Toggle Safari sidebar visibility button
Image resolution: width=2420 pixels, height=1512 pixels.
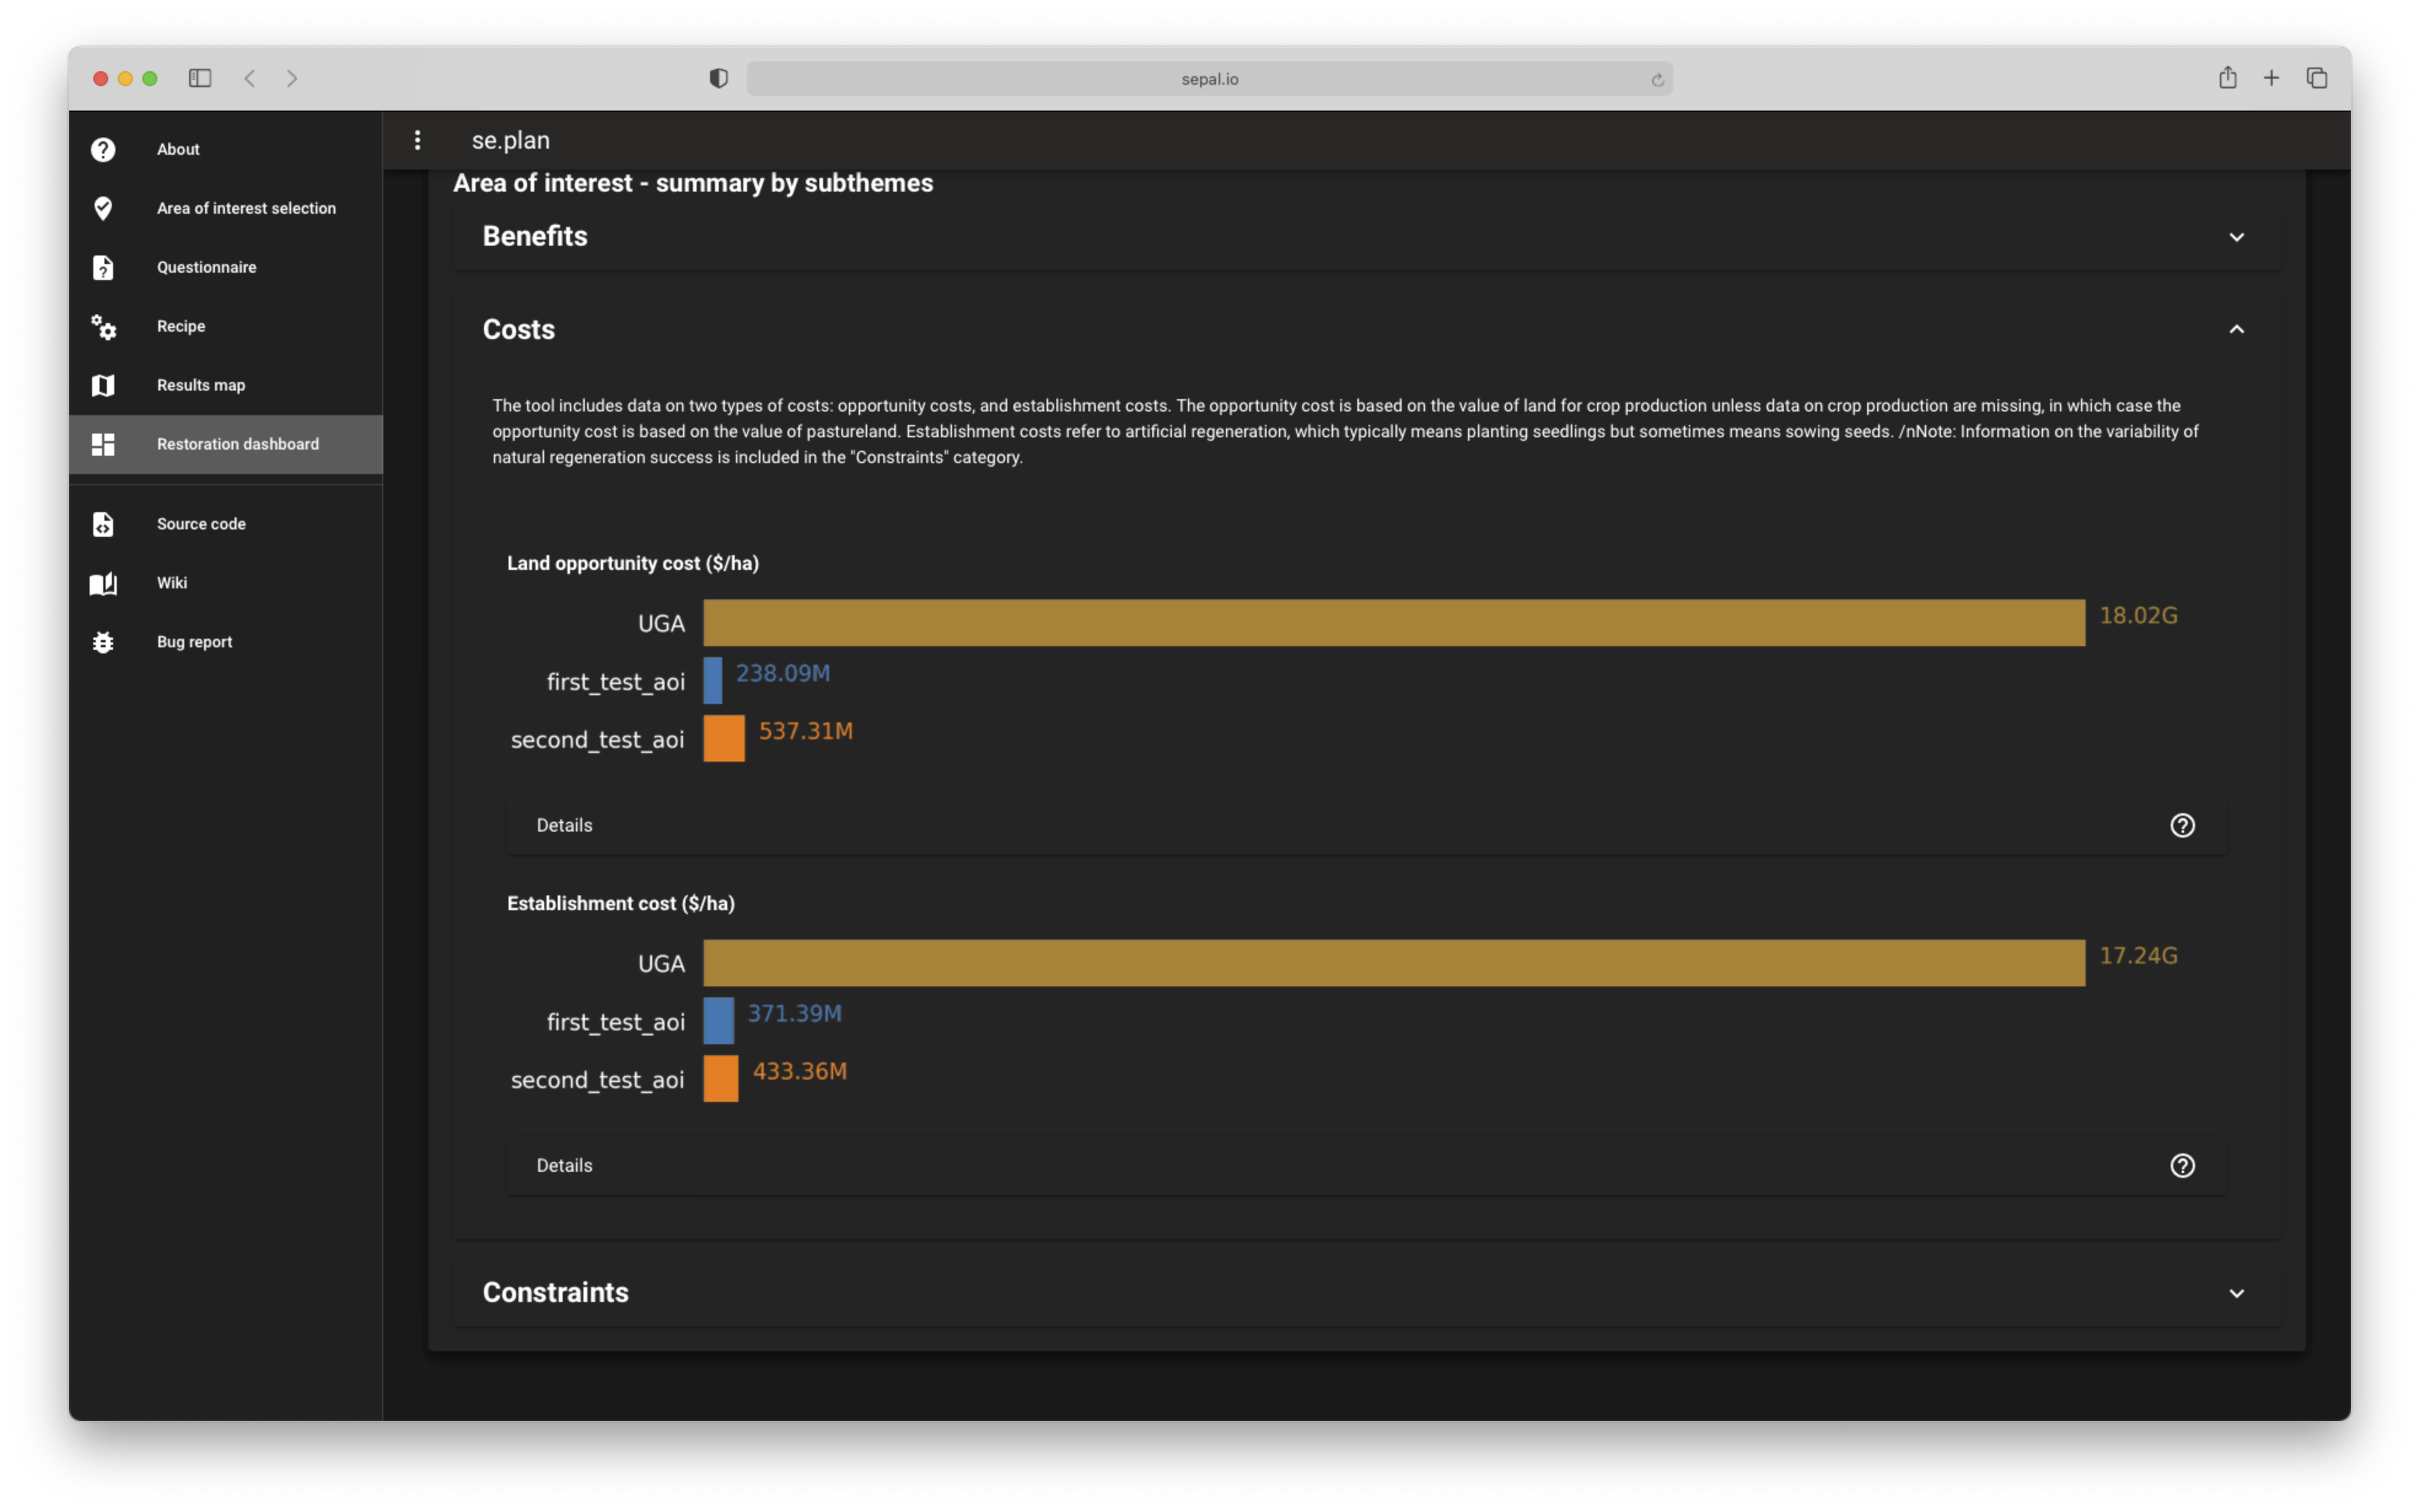[200, 78]
